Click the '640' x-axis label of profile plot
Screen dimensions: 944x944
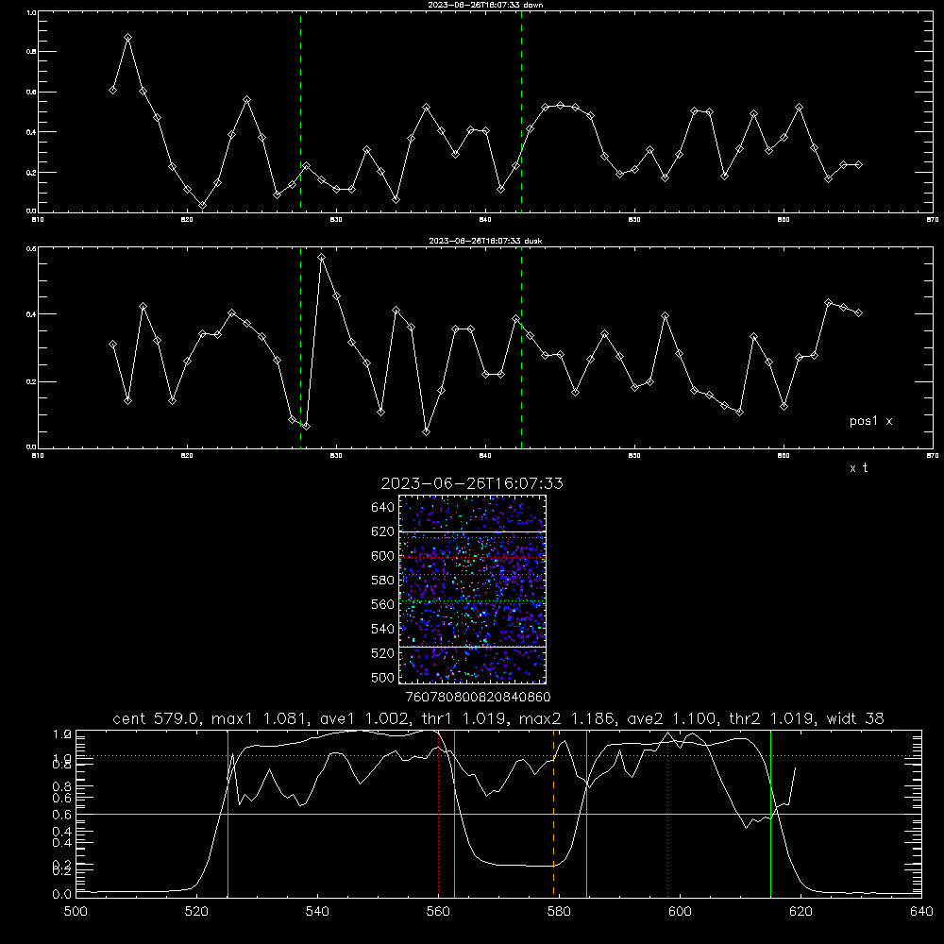[921, 912]
